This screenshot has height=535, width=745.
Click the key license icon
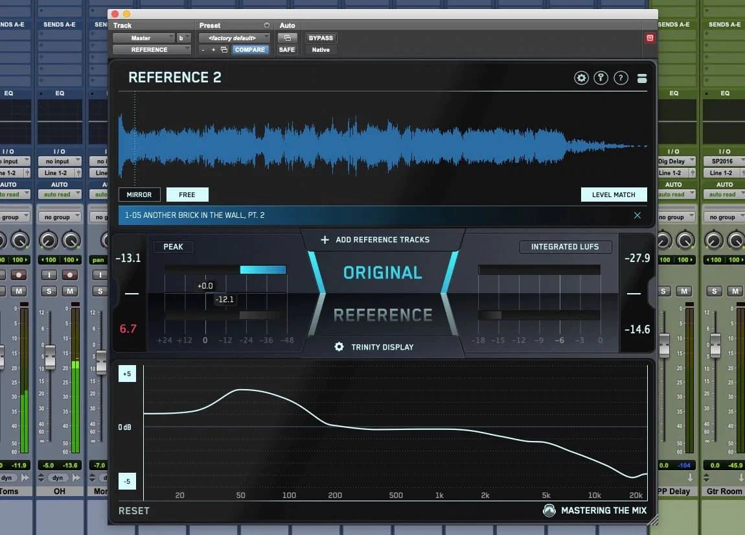pos(601,78)
